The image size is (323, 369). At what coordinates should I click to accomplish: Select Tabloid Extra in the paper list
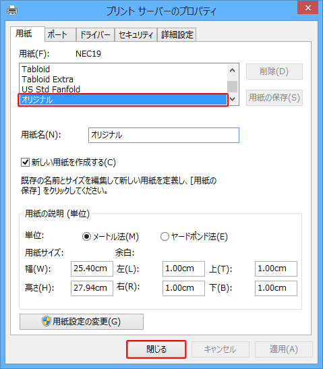click(x=47, y=80)
